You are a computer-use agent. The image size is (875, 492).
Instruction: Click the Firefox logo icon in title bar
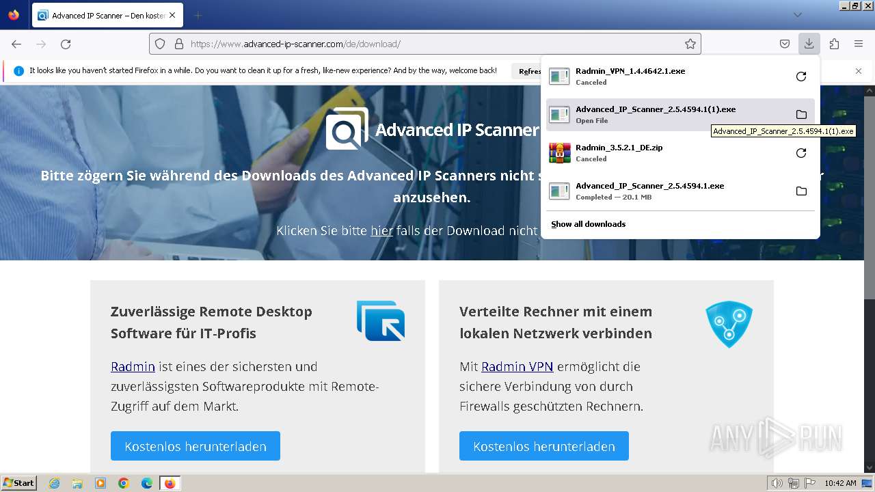tap(14, 14)
